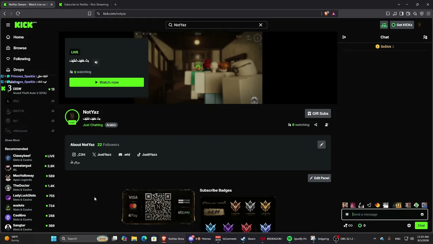Open recommended channel sweatergxd
This screenshot has width=433, height=244.
click(30, 167)
